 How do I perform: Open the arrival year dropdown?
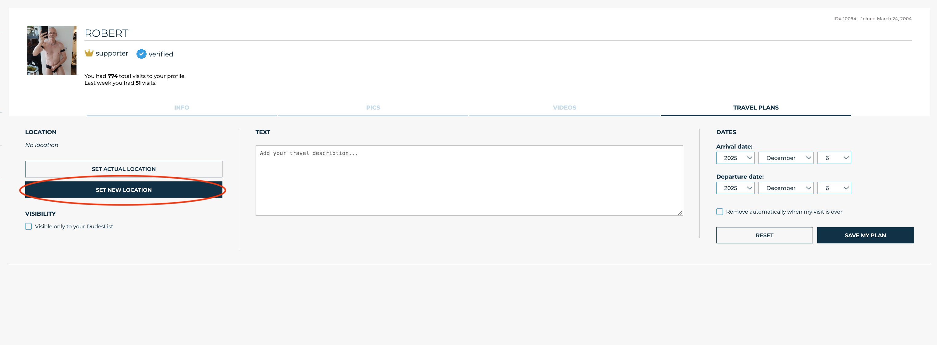pos(735,158)
